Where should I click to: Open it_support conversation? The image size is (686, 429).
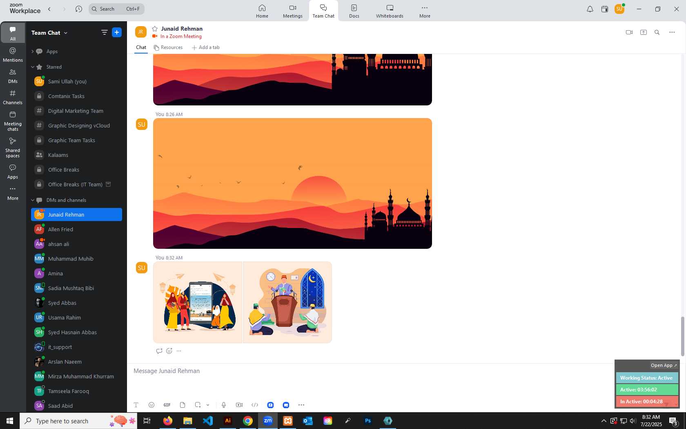(76, 347)
